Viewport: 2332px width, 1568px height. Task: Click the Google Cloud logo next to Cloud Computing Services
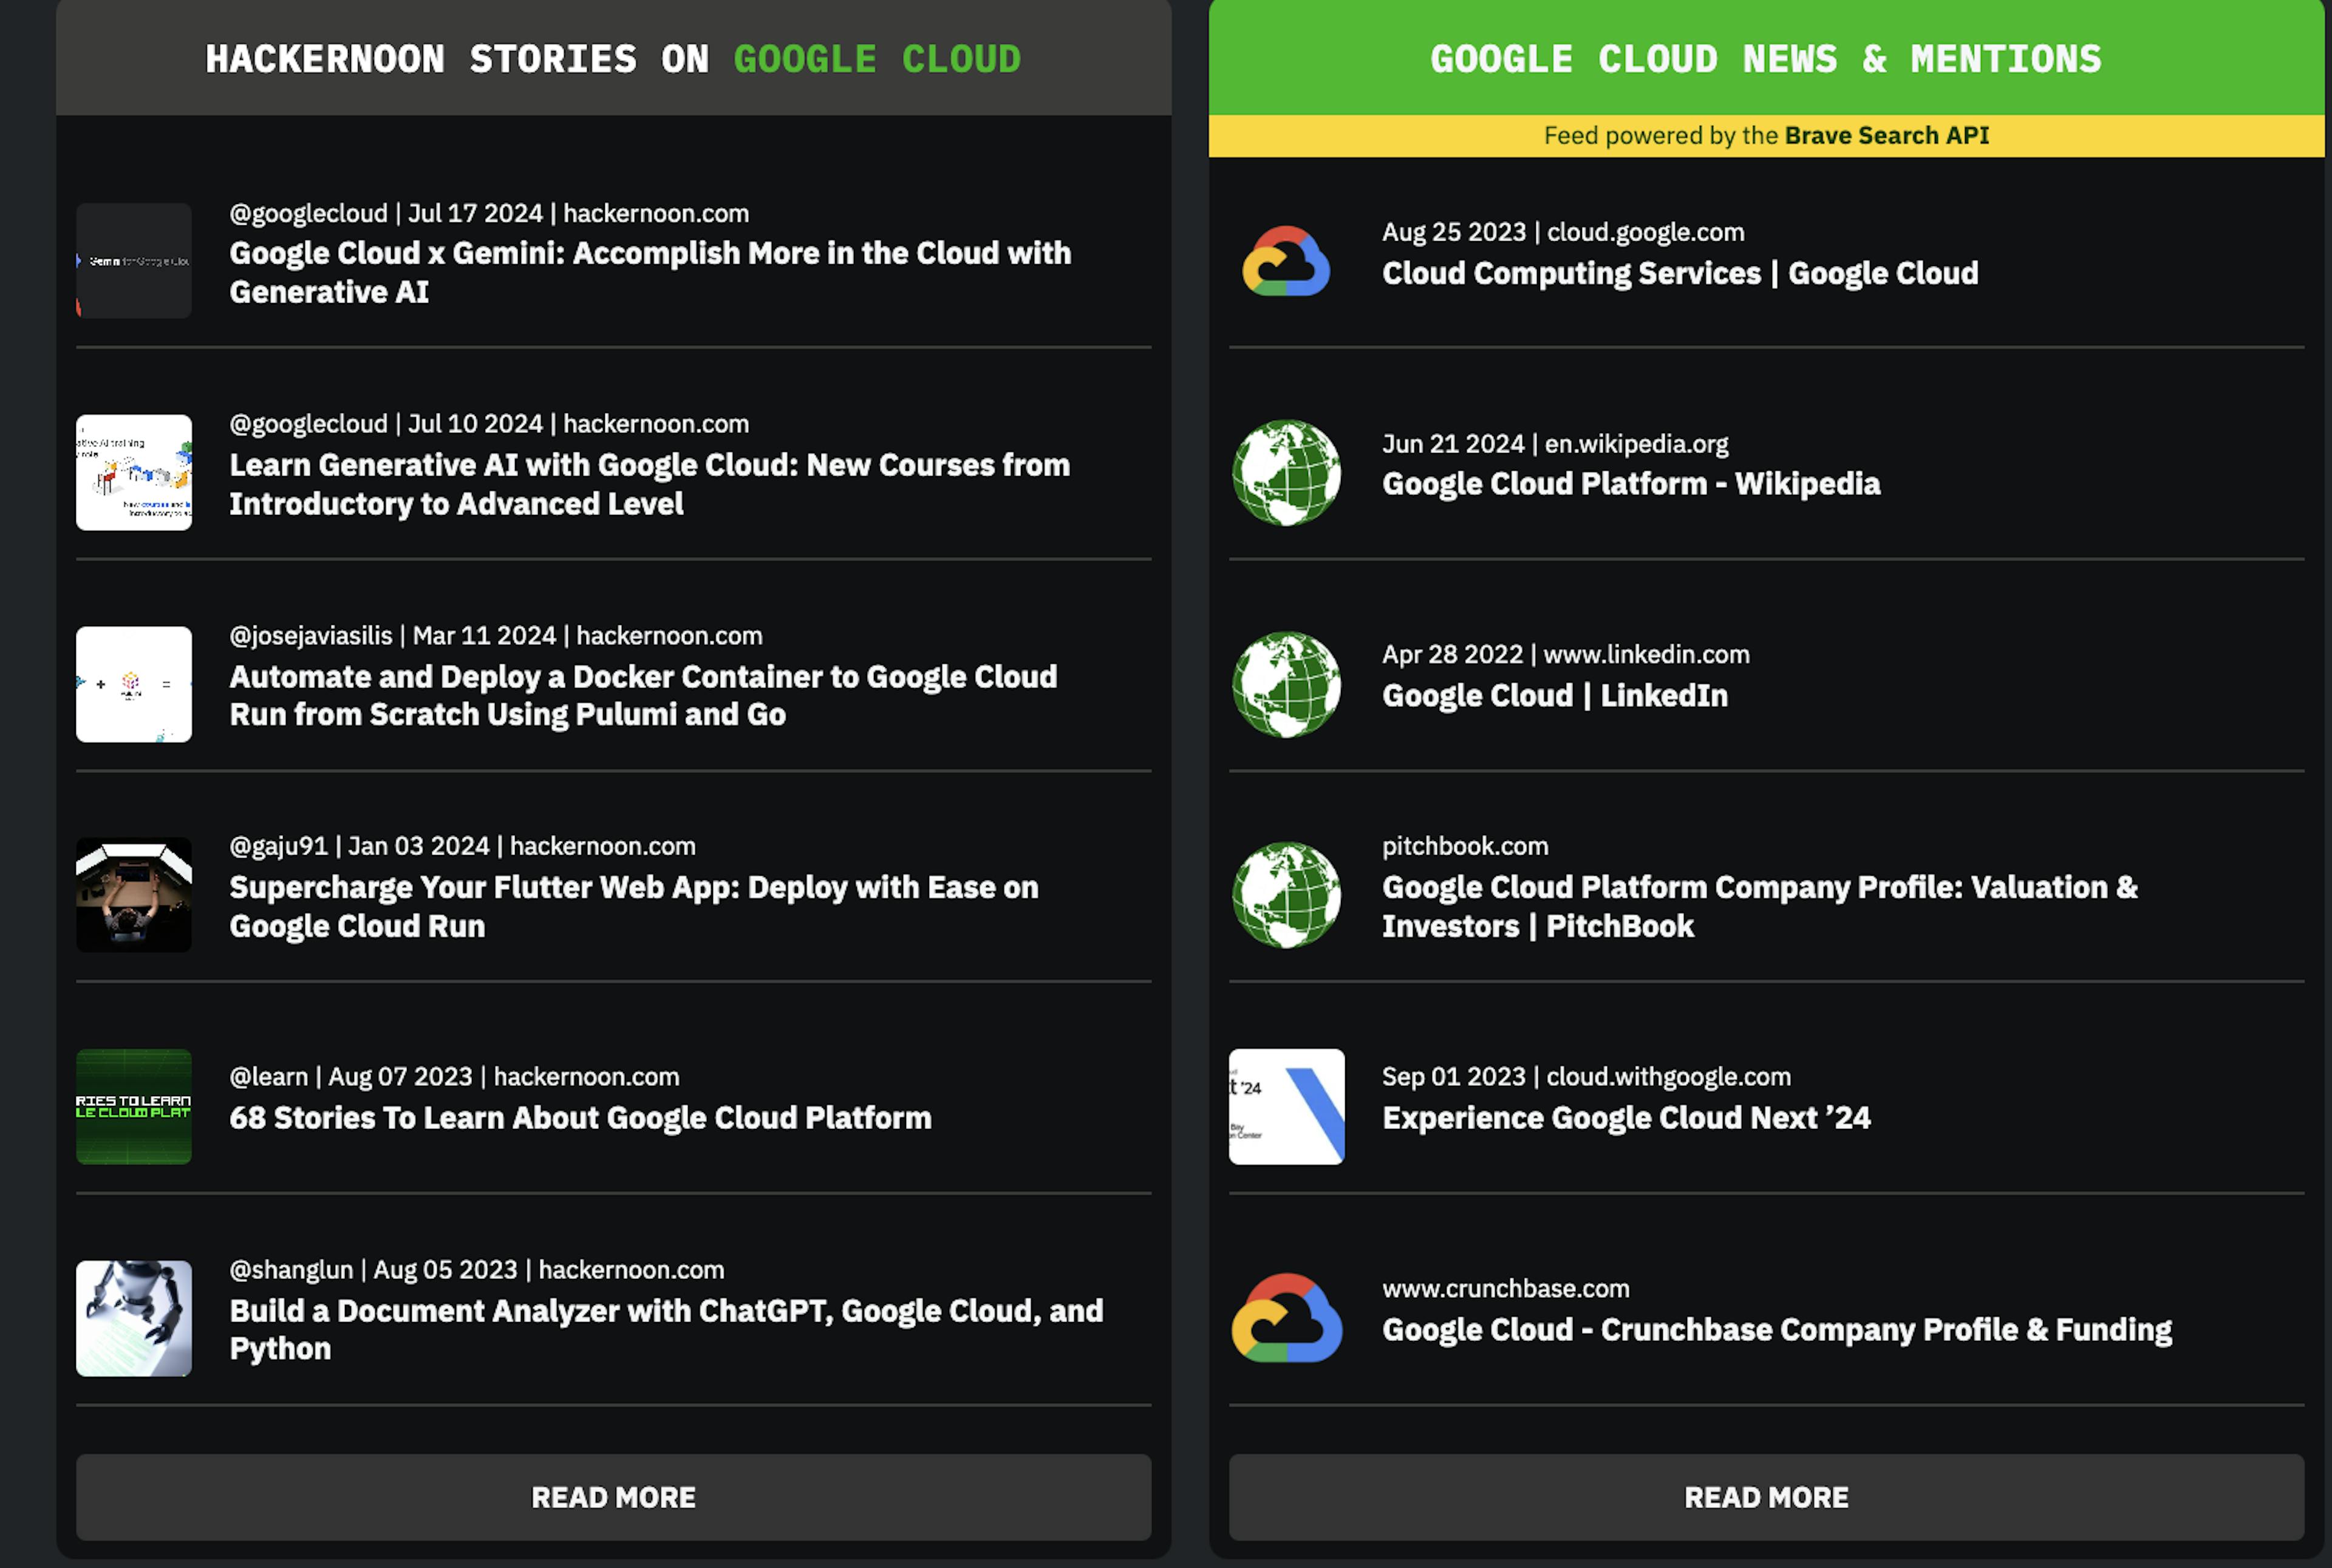(1285, 262)
